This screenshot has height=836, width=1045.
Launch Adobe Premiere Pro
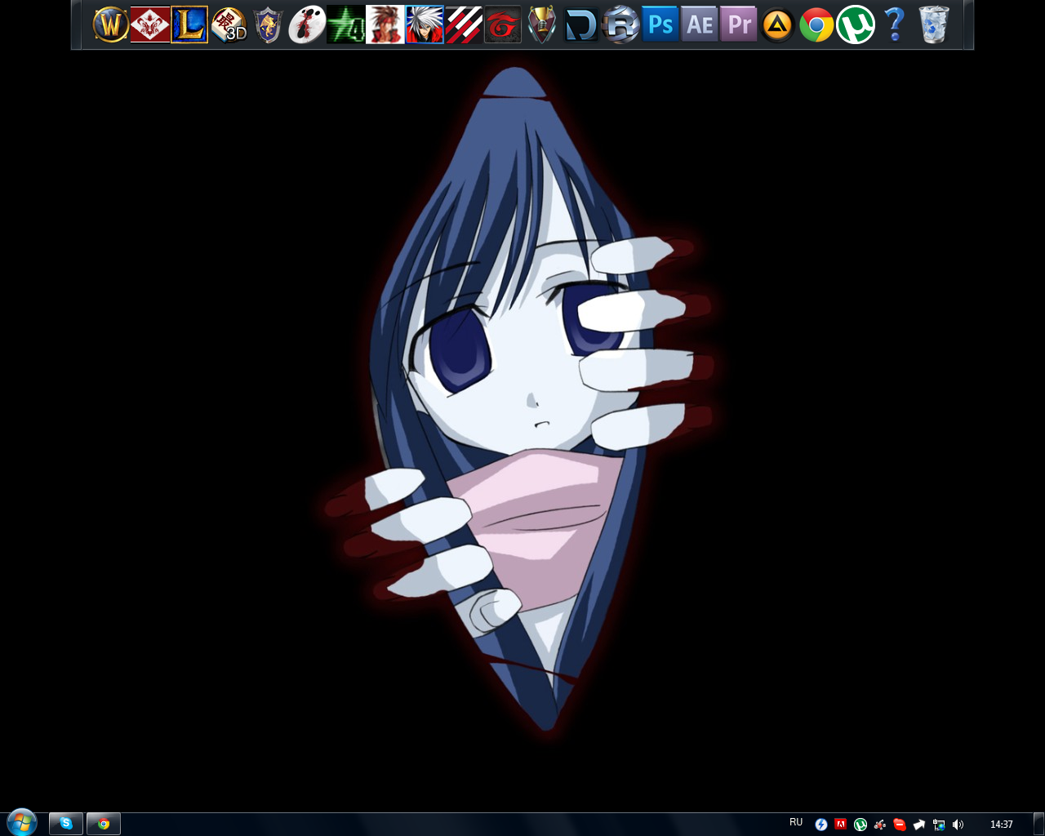738,24
